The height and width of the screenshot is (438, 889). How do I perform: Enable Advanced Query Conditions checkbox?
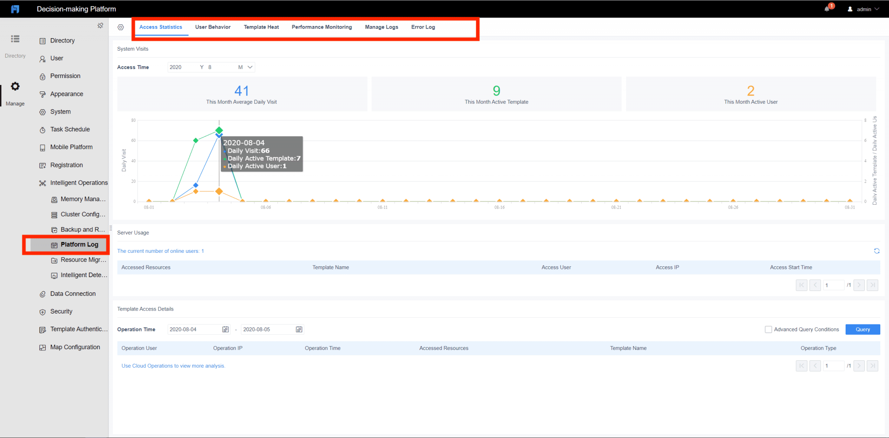(x=768, y=330)
